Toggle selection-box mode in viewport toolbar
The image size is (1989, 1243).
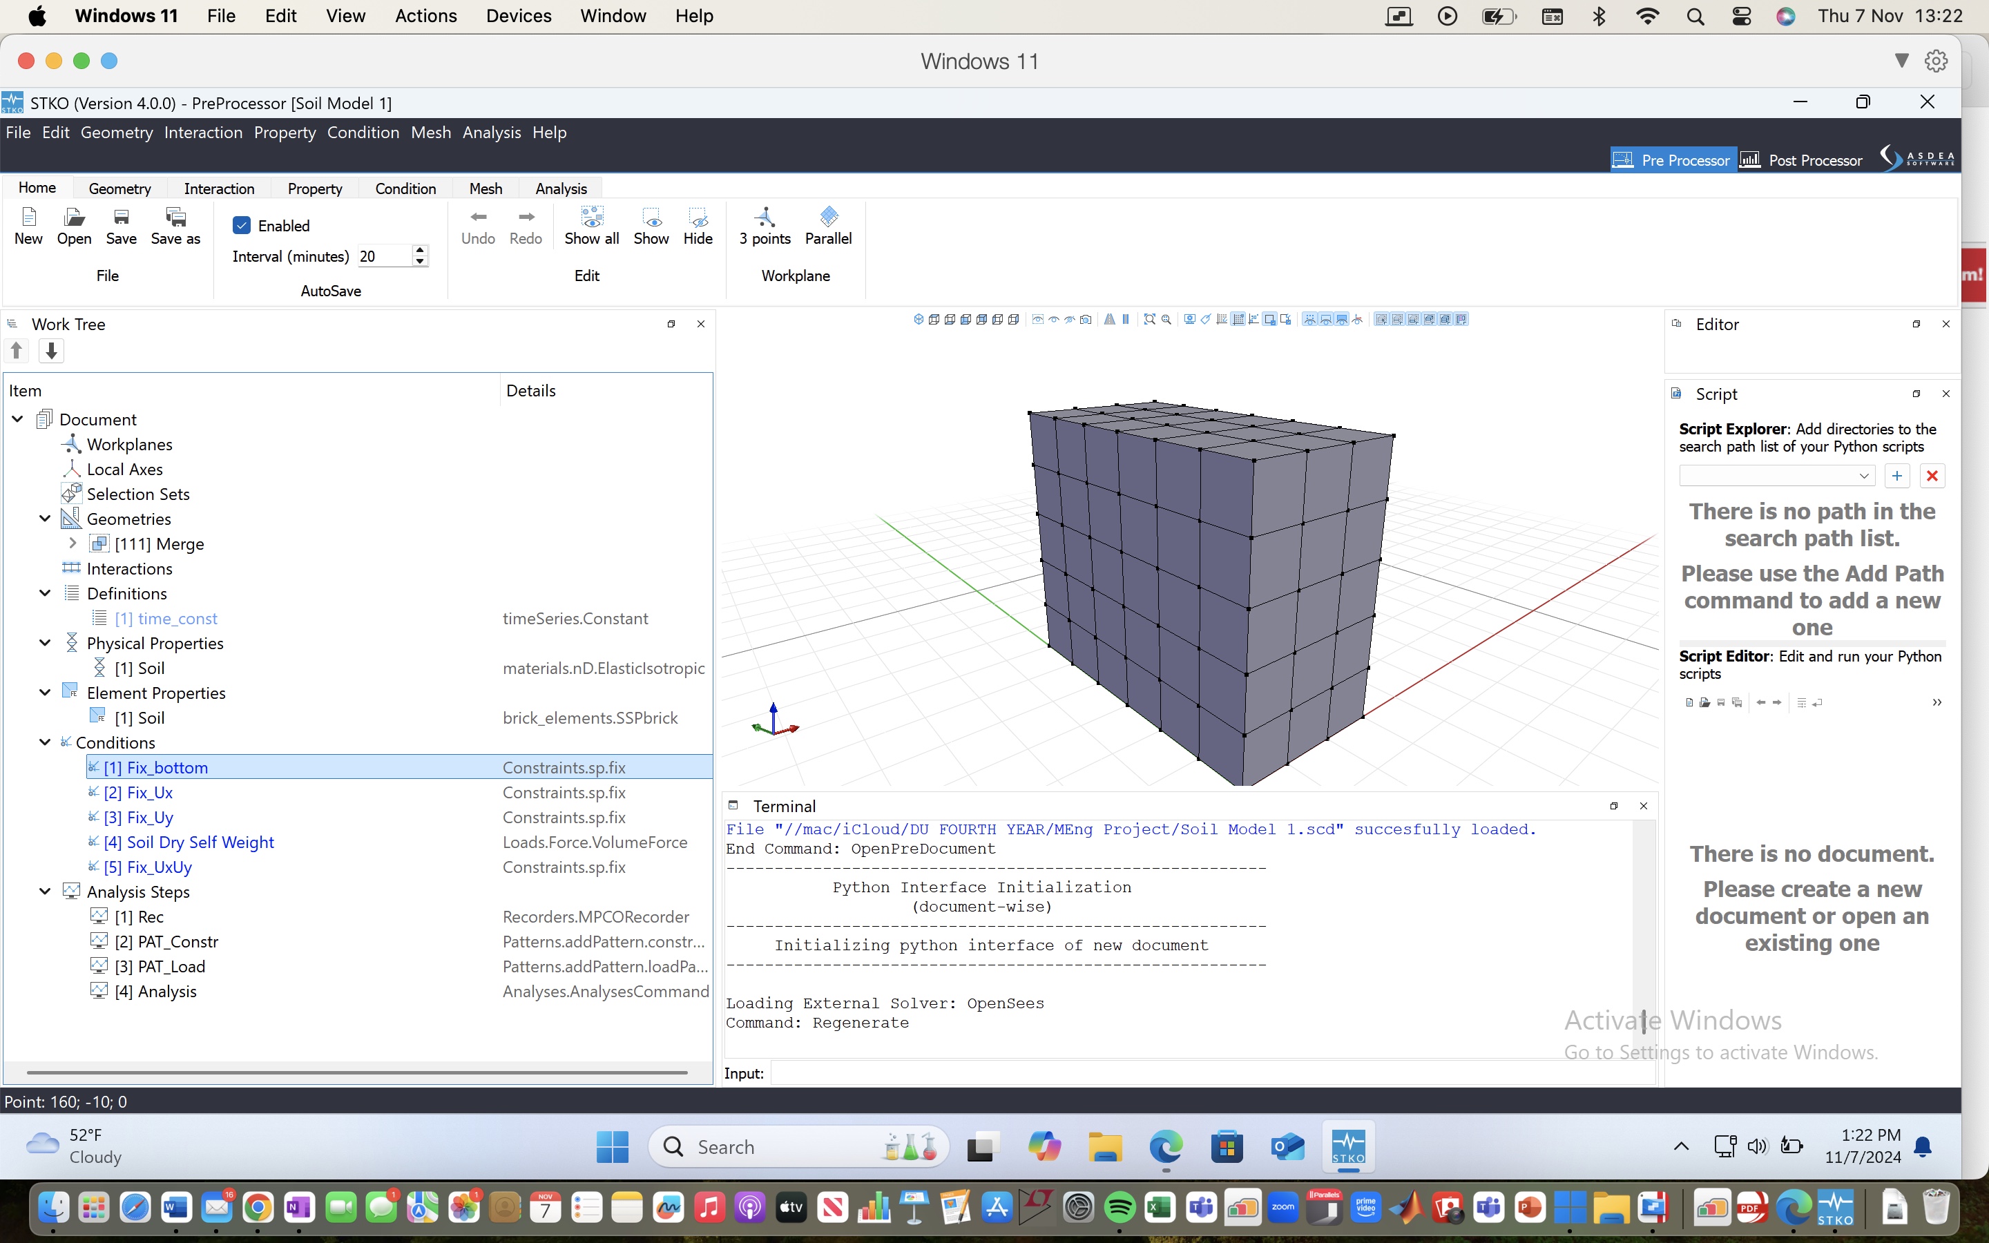coord(1270,320)
